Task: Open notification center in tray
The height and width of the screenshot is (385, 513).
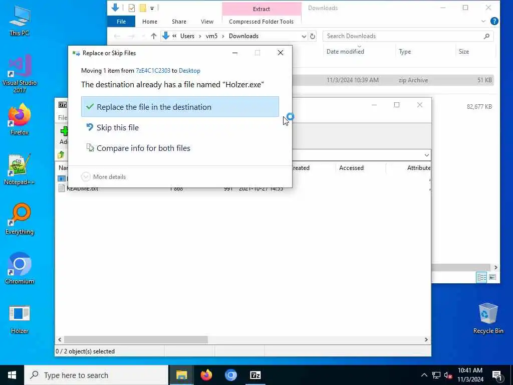Action: coord(496,375)
